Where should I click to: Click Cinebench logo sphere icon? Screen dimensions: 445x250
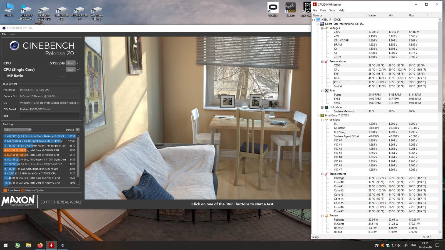click(14, 46)
